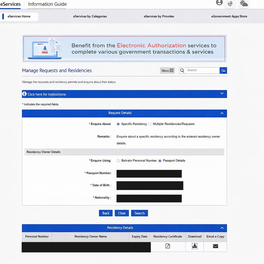Click the Go button
Screen dimensions: 264x264
(223, 71)
